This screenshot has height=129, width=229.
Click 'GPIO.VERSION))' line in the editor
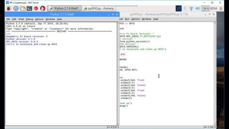coord(129,47)
